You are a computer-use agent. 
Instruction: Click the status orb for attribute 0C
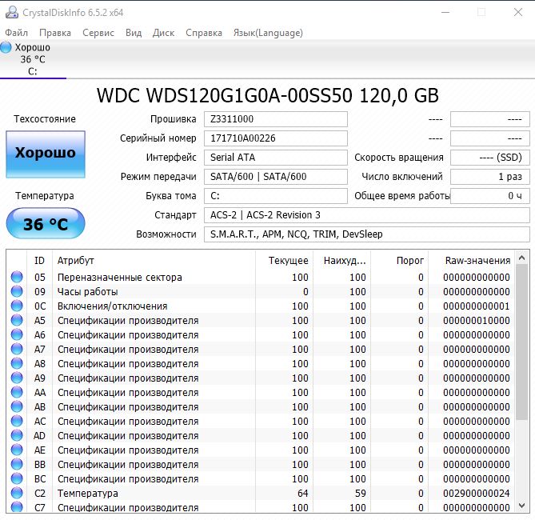tap(17, 306)
